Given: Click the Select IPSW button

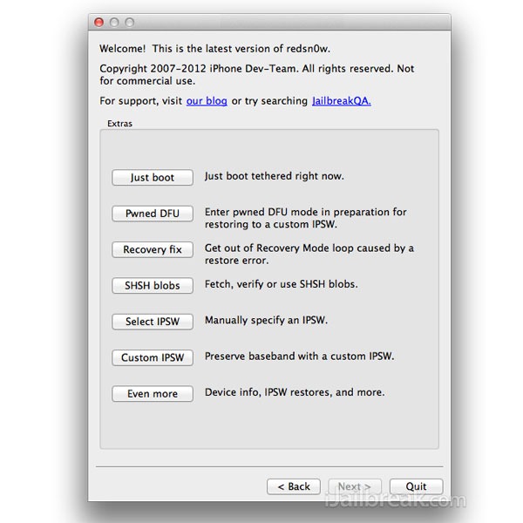Looking at the screenshot, I should pyautogui.click(x=153, y=321).
